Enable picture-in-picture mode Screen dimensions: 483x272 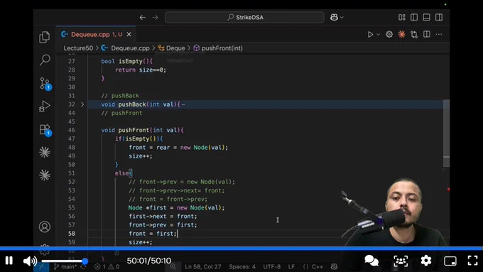coord(450,261)
